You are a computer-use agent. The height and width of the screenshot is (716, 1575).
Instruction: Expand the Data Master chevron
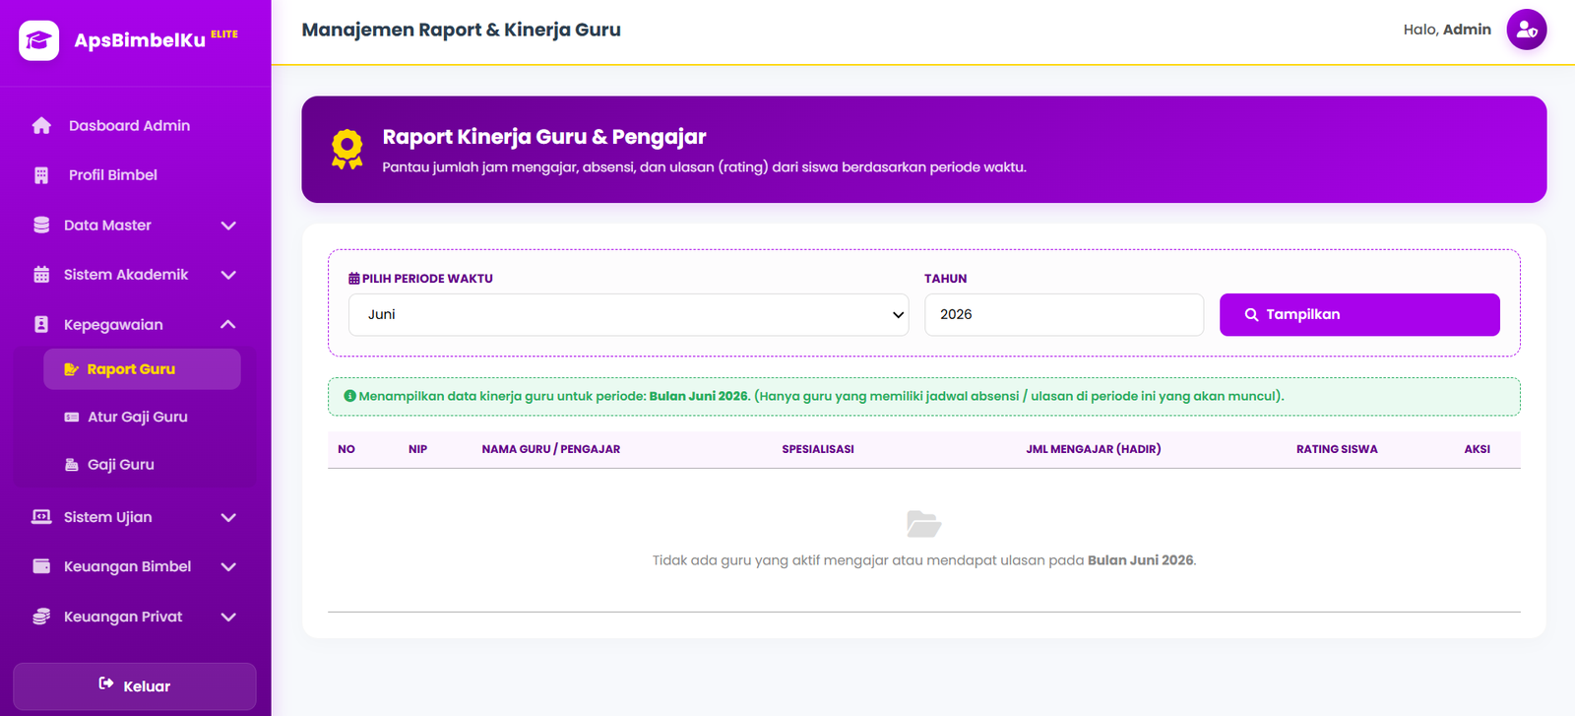click(x=228, y=226)
